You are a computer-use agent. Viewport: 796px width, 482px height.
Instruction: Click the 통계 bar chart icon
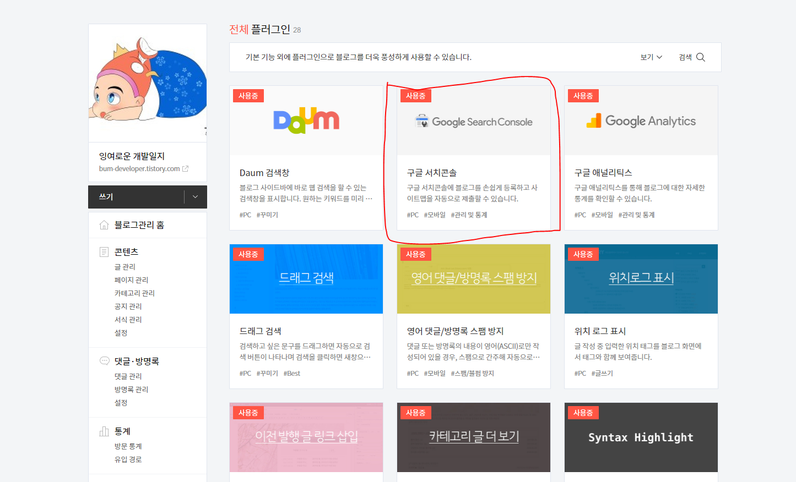(104, 431)
